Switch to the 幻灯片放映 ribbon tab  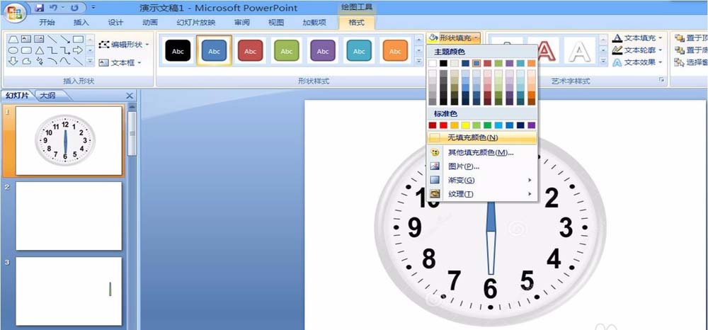pyautogui.click(x=196, y=23)
